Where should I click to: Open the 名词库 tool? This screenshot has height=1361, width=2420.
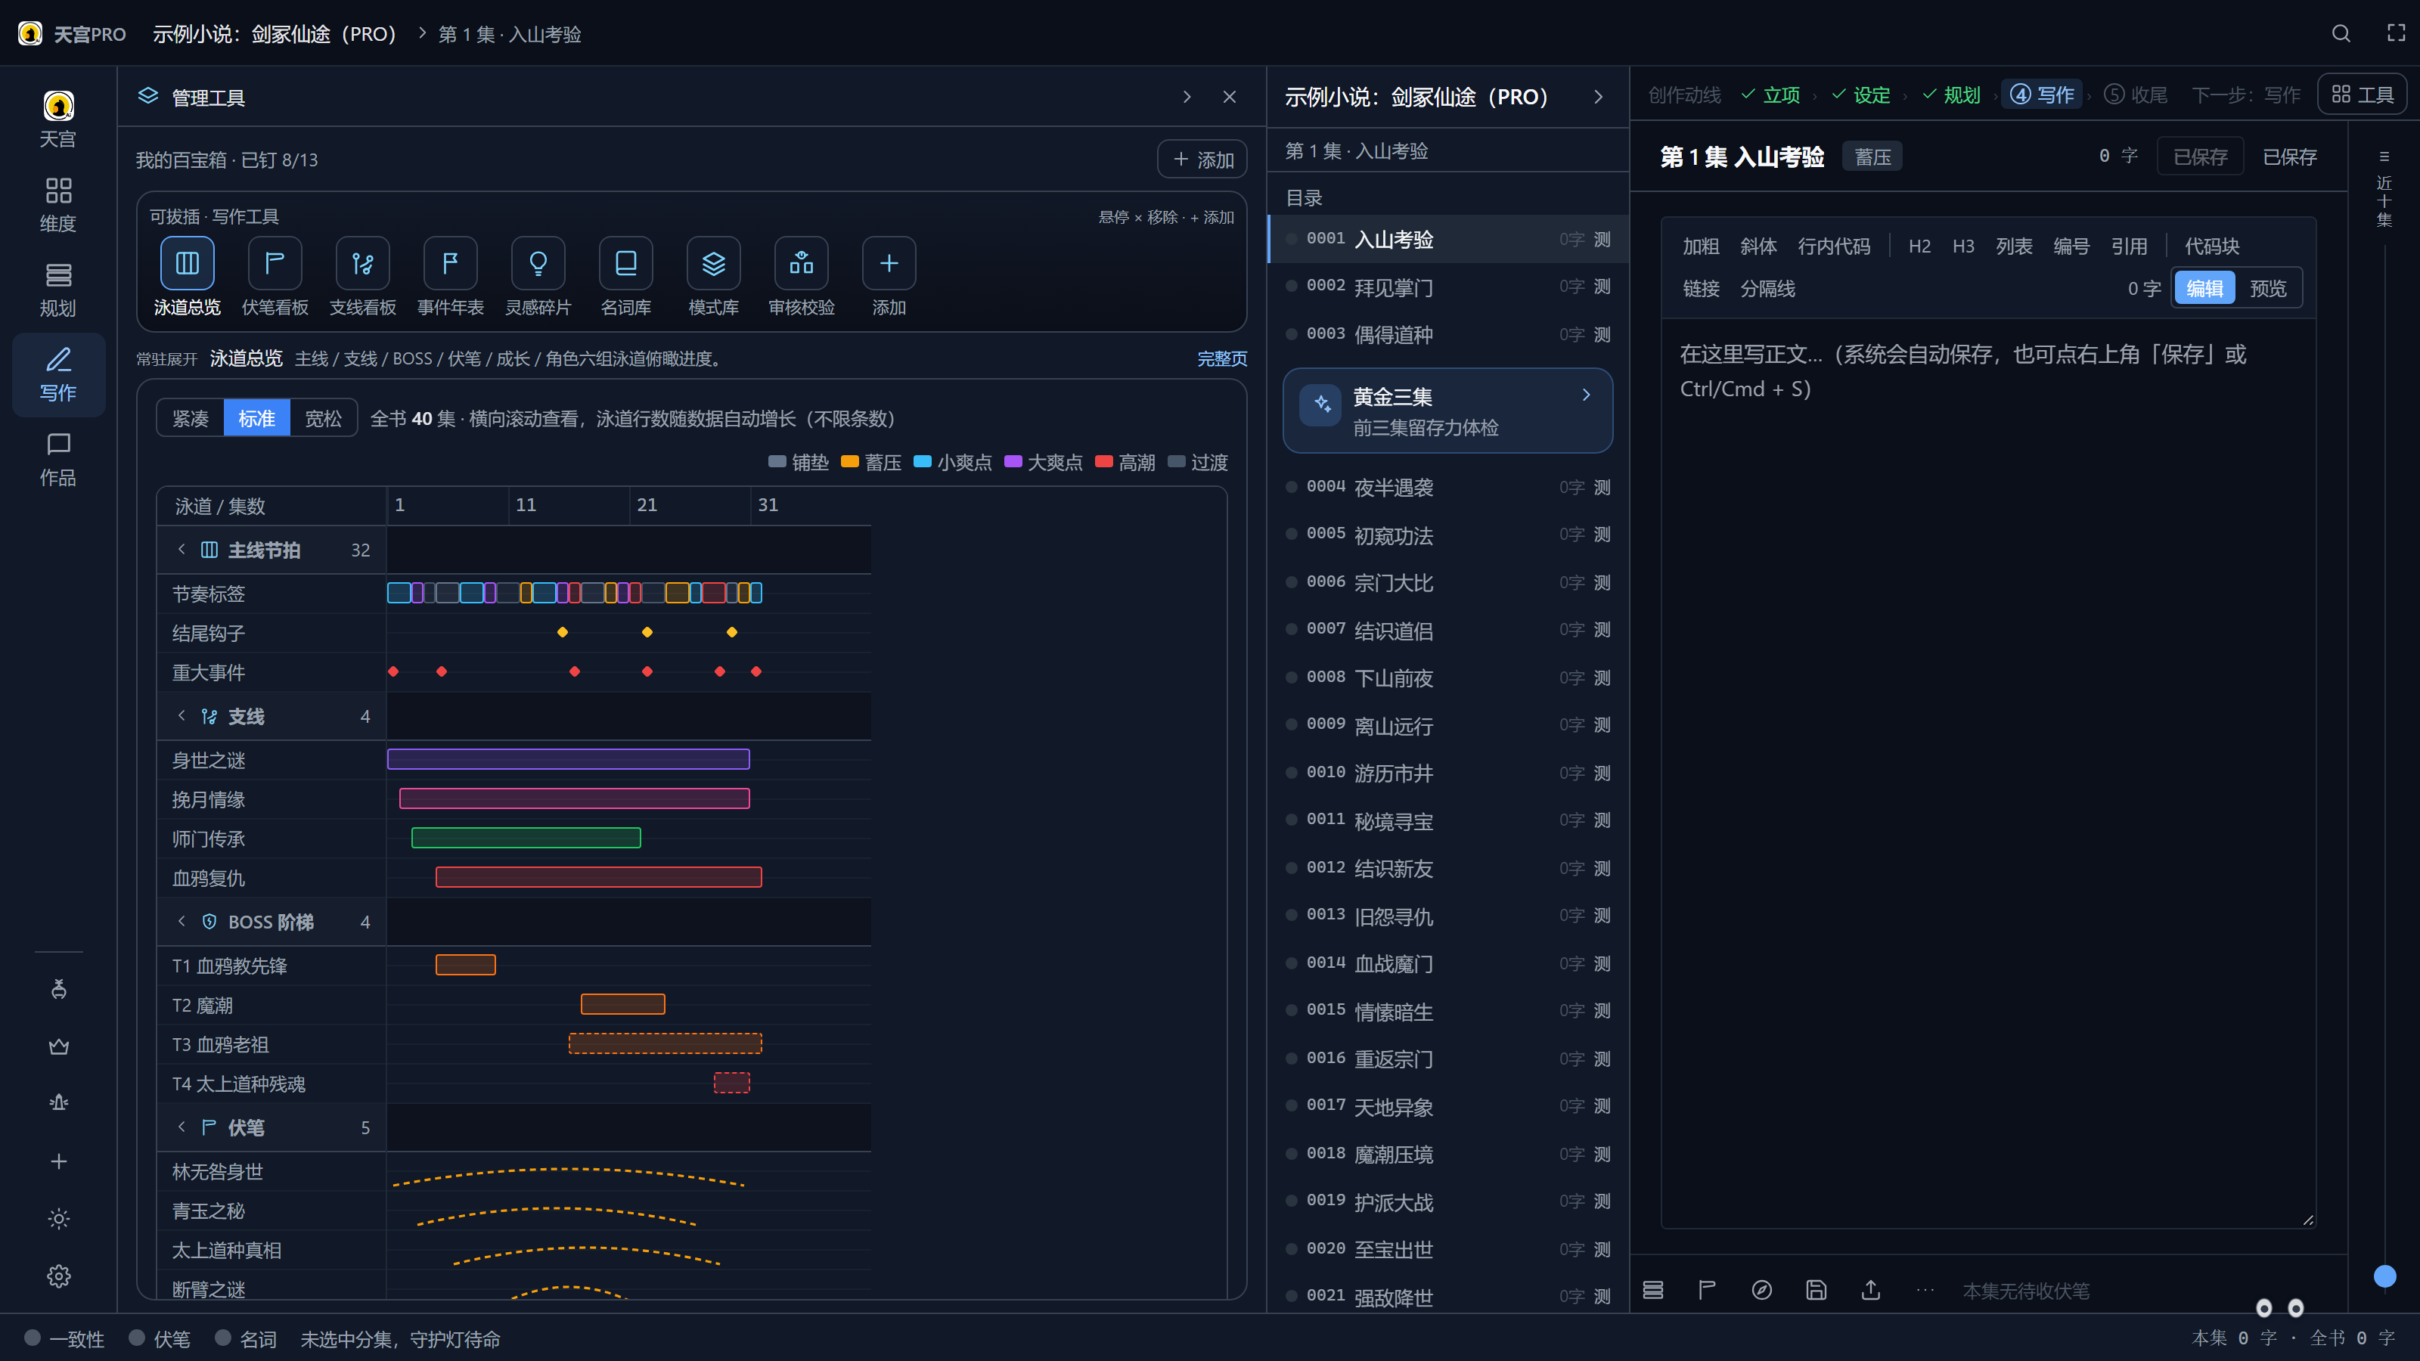click(x=625, y=263)
